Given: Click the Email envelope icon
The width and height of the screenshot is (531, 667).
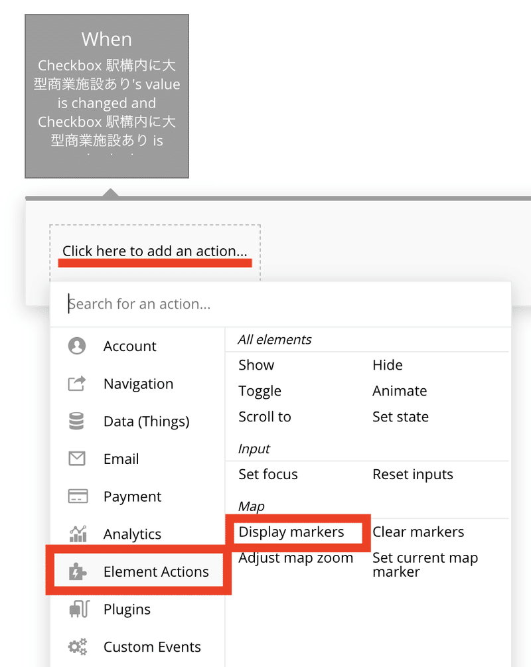Looking at the screenshot, I should click(x=77, y=459).
